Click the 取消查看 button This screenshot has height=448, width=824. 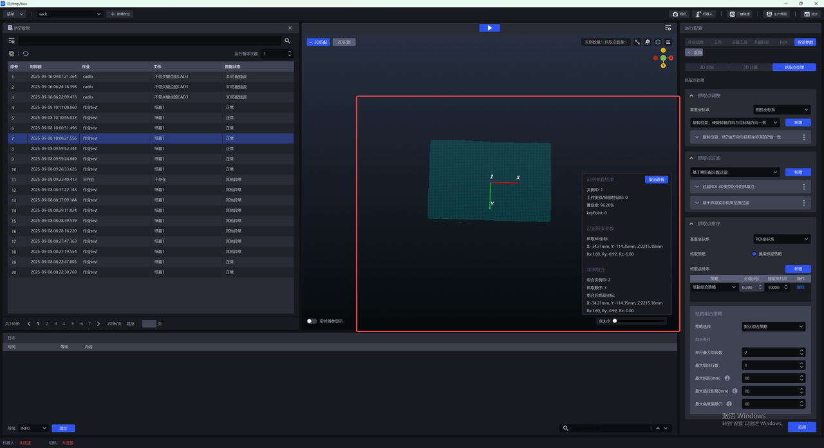click(x=656, y=180)
